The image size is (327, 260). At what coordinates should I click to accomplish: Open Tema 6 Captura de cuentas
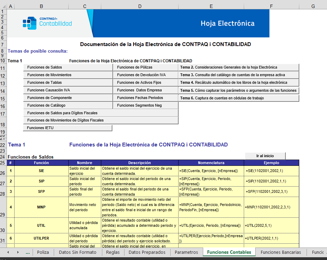point(239,98)
